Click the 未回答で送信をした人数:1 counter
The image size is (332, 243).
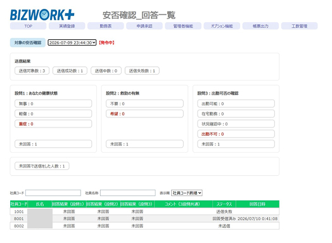point(42,166)
